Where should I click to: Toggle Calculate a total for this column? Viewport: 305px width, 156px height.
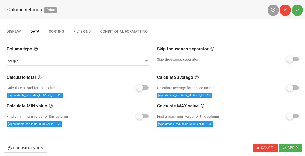point(142,88)
